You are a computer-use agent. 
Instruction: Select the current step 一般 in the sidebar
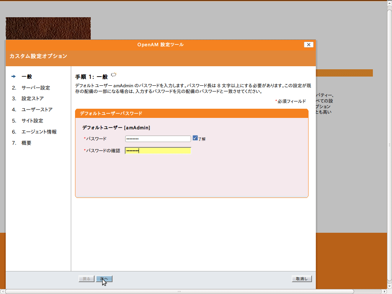(x=27, y=77)
